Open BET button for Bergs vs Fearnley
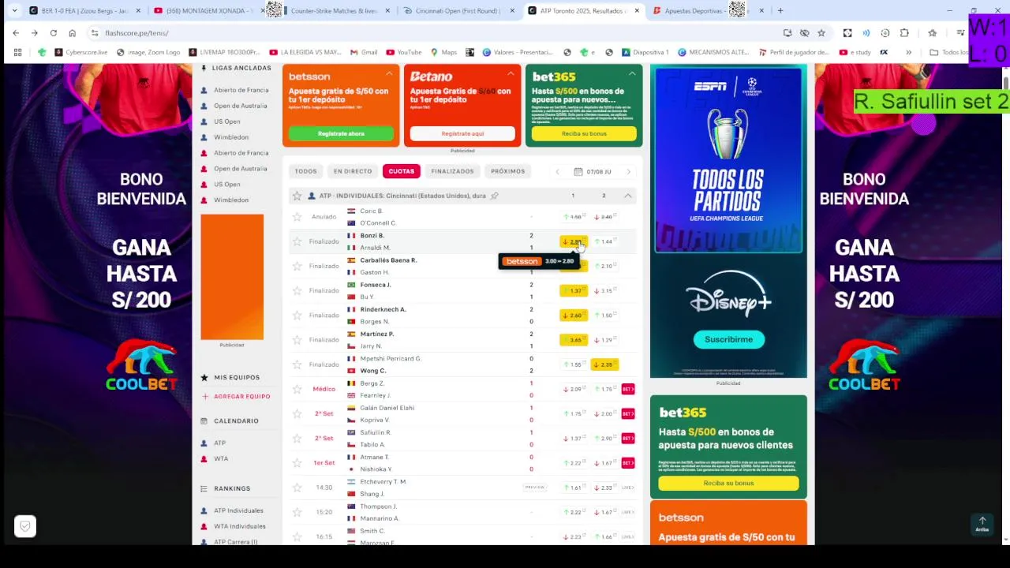Image resolution: width=1010 pixels, height=568 pixels. pyautogui.click(x=628, y=389)
